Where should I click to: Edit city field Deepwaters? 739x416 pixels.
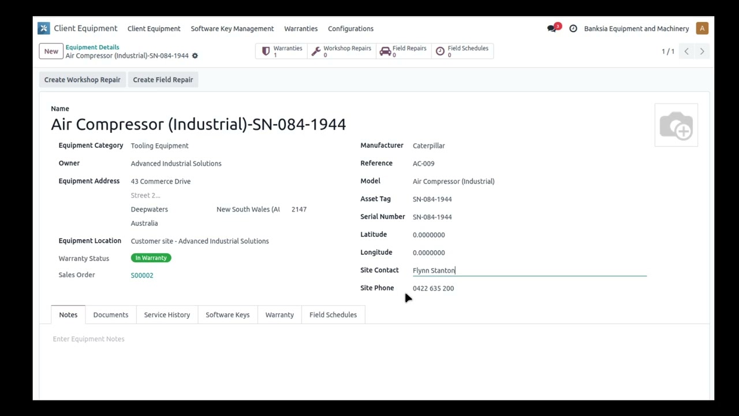171,209
